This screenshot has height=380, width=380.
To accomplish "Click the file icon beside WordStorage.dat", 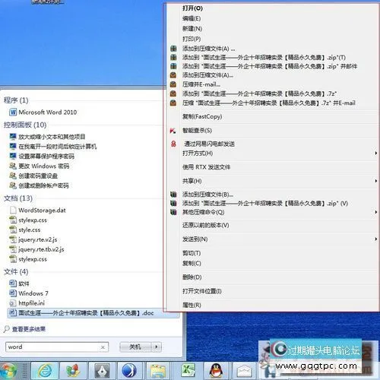I will click(x=13, y=210).
